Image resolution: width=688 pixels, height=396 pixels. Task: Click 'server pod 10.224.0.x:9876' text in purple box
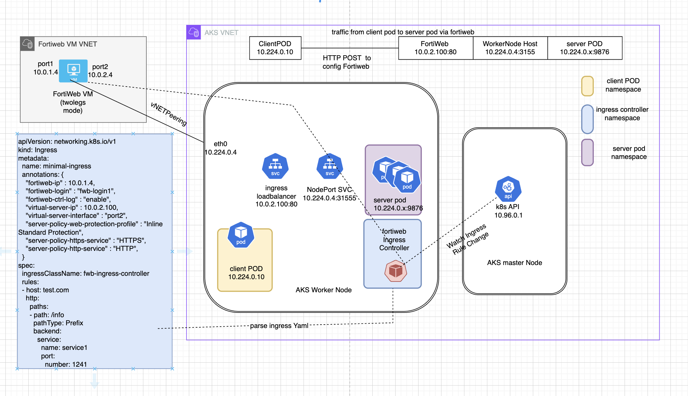[x=398, y=204]
